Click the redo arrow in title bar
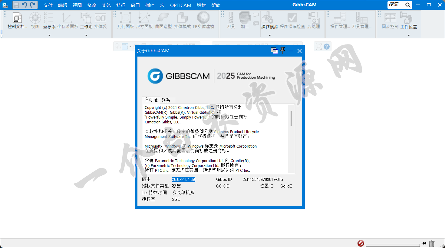 (33, 5)
